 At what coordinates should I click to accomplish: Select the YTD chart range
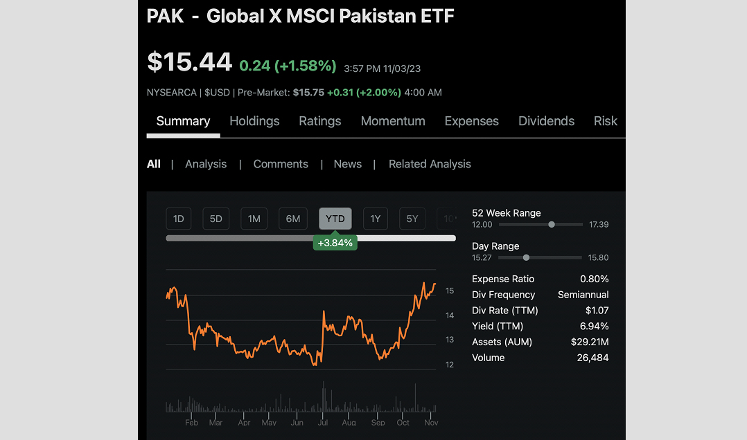[x=335, y=219]
